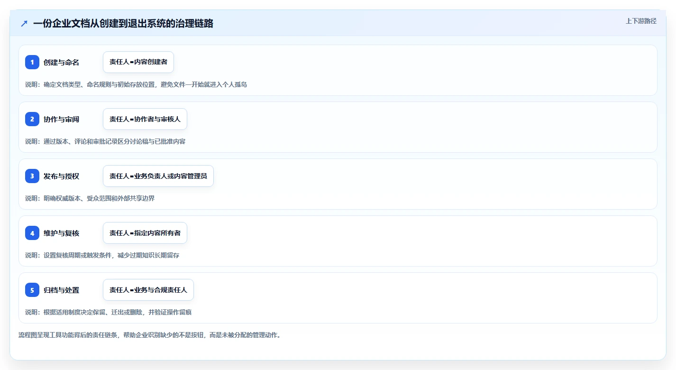Image resolution: width=676 pixels, height=370 pixels.
Task: Click the step 5 number badge
Action: pos(32,290)
